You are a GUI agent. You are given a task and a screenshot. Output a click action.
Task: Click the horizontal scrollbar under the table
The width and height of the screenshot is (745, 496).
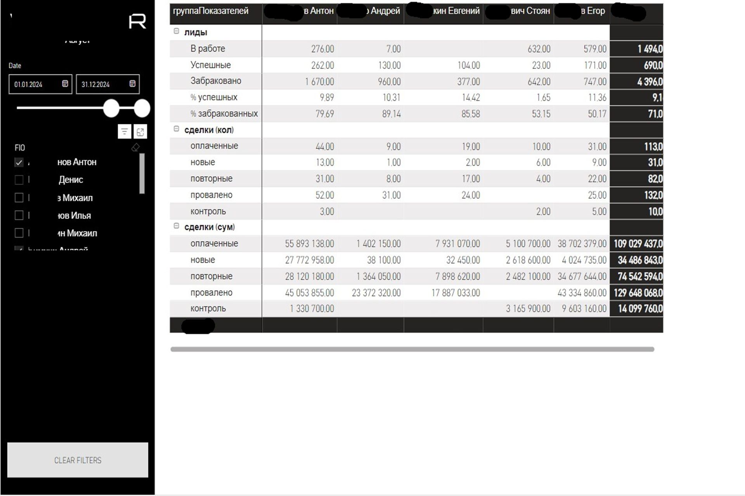point(412,349)
